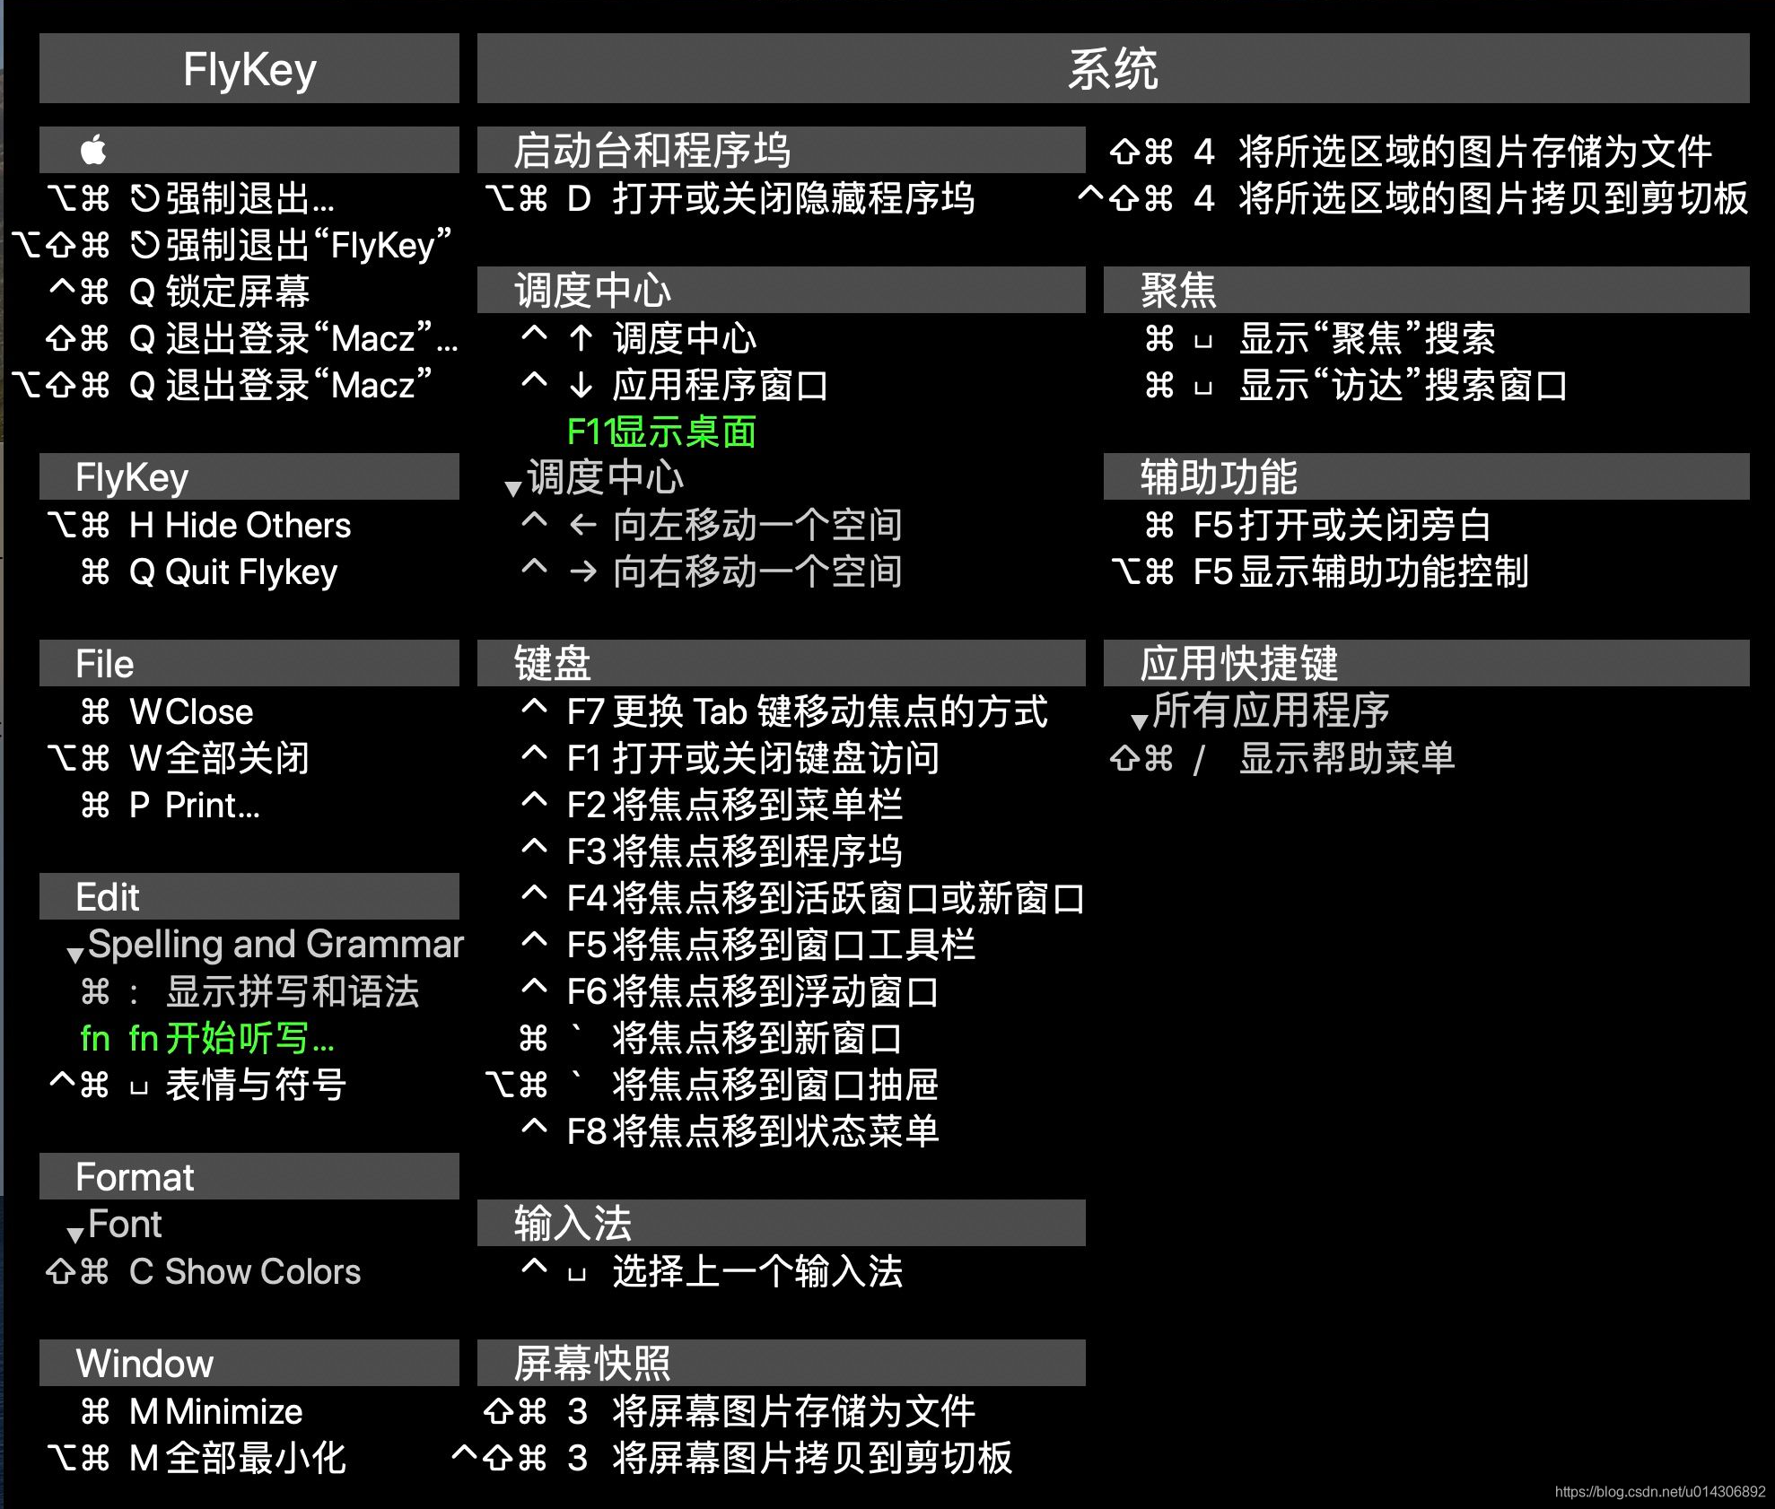Image resolution: width=1775 pixels, height=1509 pixels.
Task: Click the Show Colors entry
Action: (262, 1271)
